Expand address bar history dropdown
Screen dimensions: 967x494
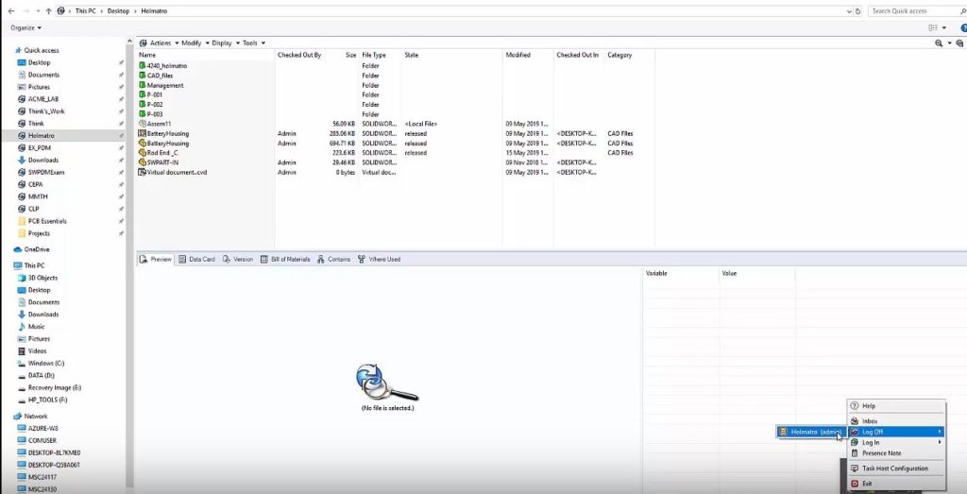click(x=849, y=11)
